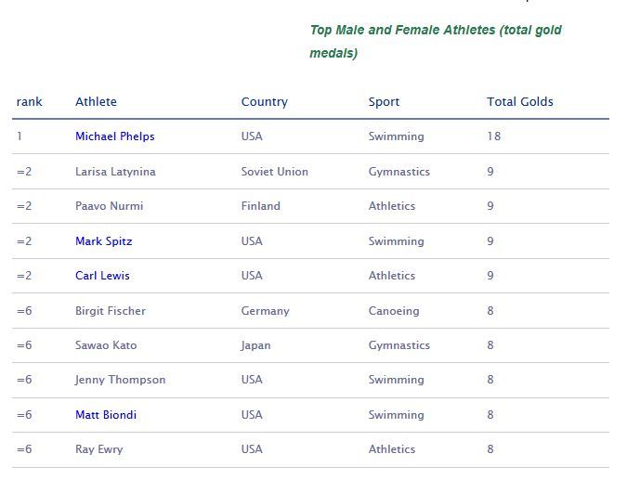The height and width of the screenshot is (493, 640).
Task: Select the Larisa Latynina name cell
Action: pos(115,172)
